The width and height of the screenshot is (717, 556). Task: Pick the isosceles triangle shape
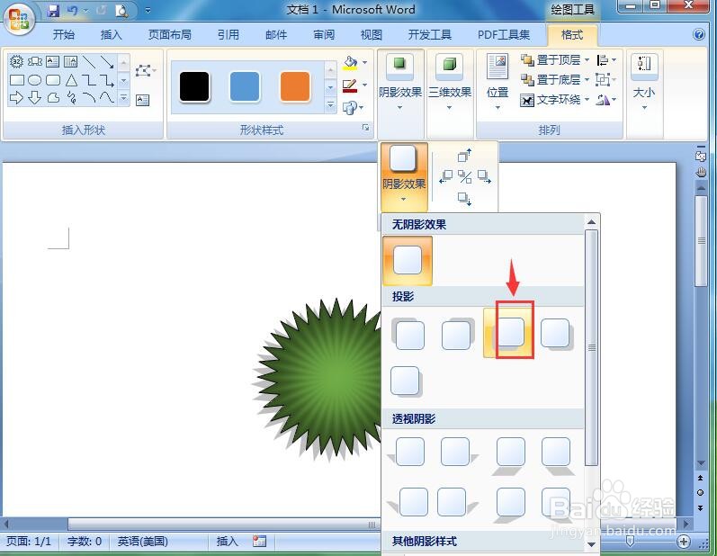[x=71, y=80]
